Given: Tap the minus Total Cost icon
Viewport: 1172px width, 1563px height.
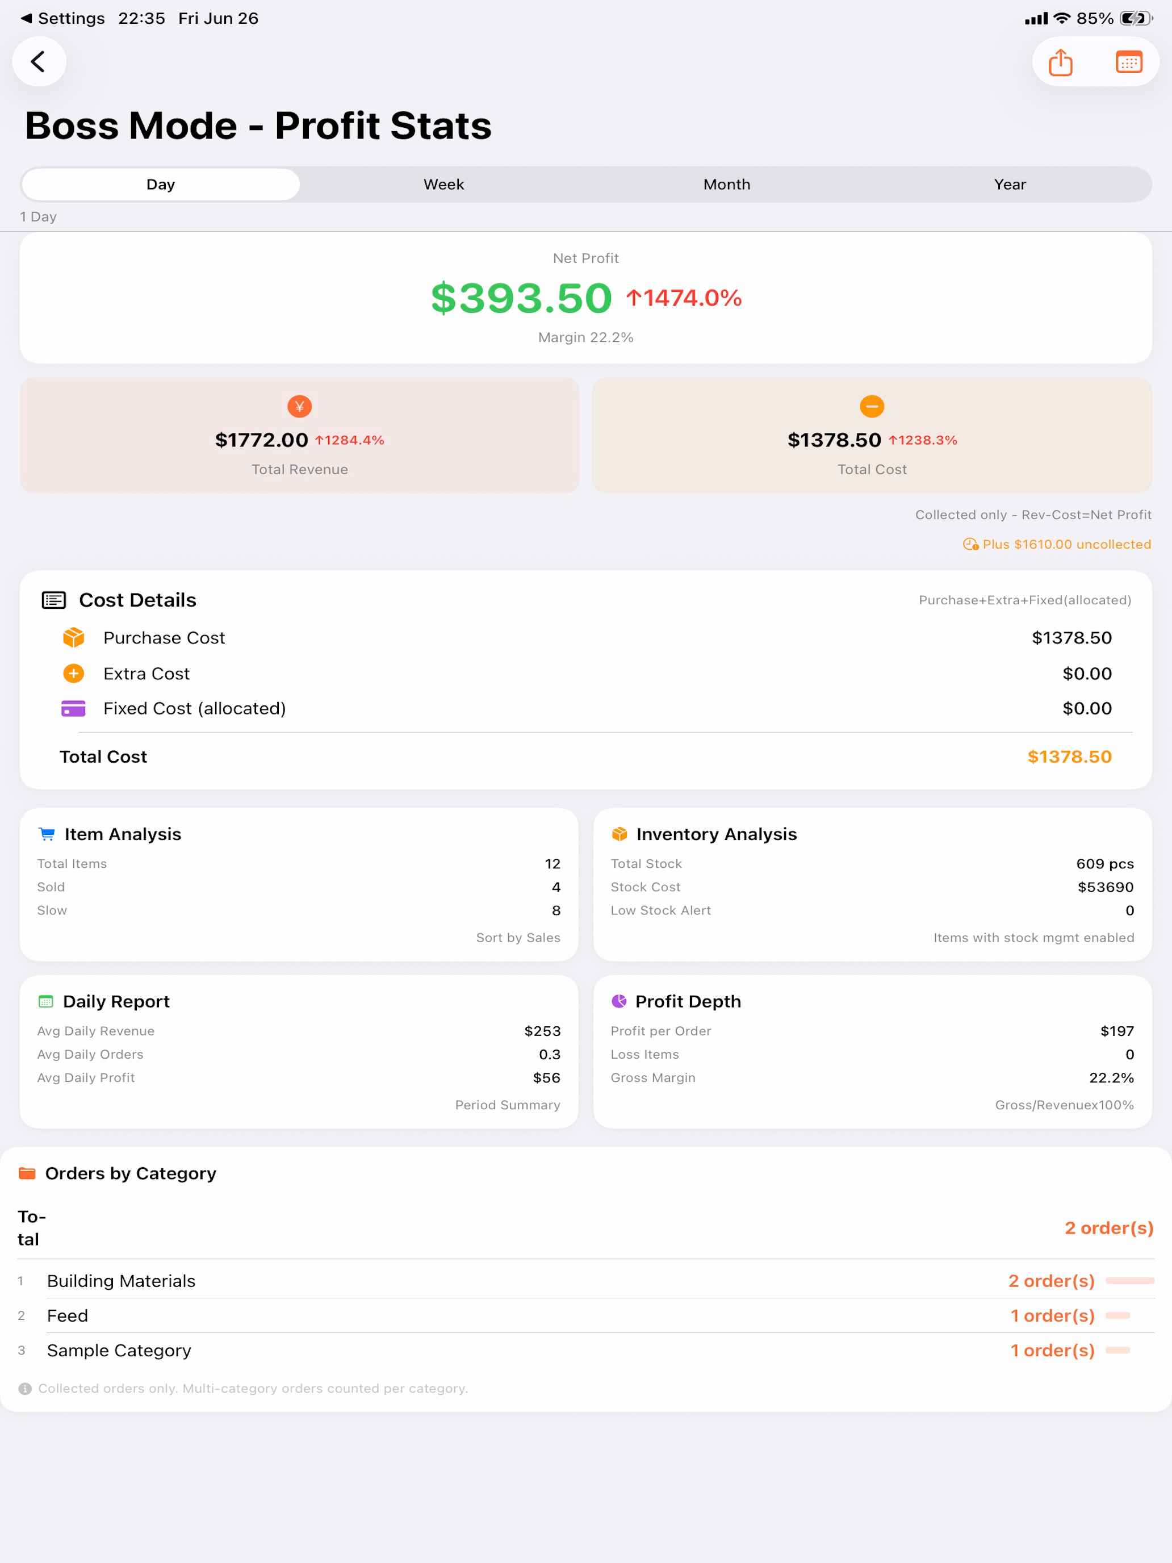Looking at the screenshot, I should [x=872, y=406].
